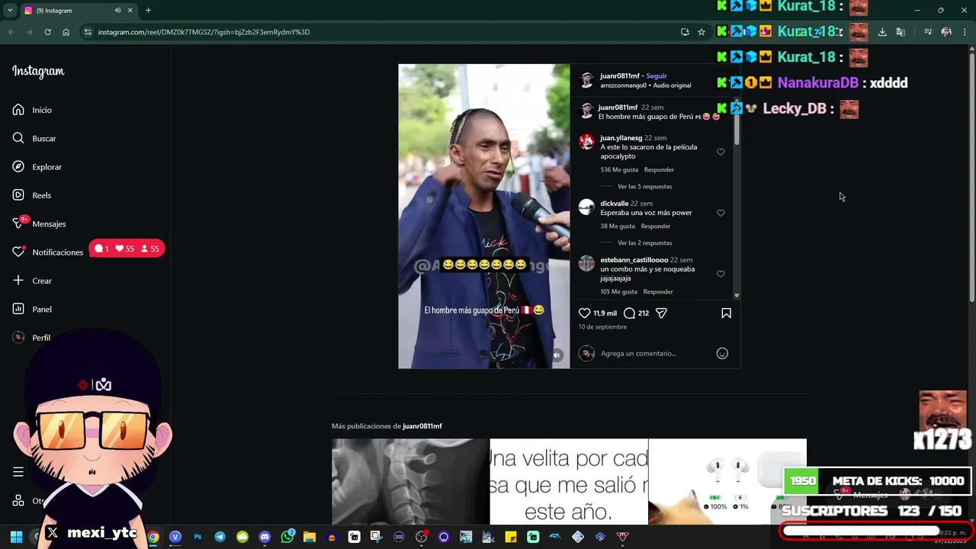View 536 Me gusta likes list
976x549 pixels.
pos(619,169)
